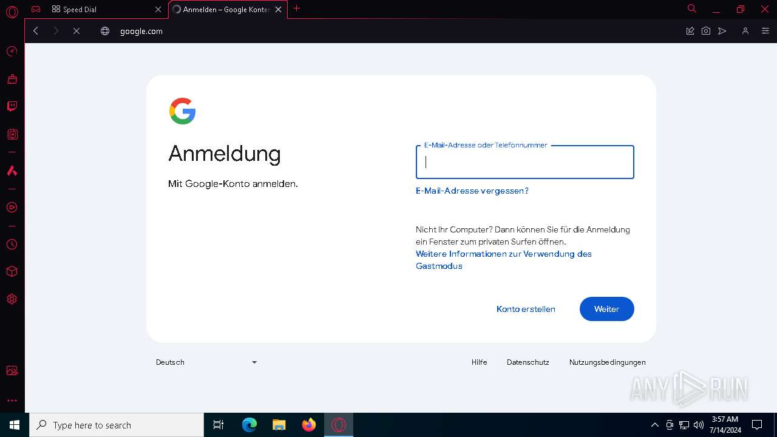Open the image icon in lower sidebar
The image size is (777, 437).
click(x=12, y=370)
